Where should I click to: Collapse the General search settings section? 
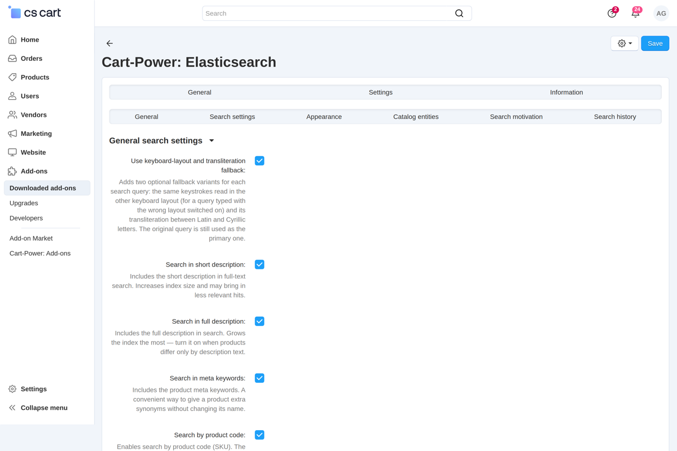pyautogui.click(x=212, y=141)
